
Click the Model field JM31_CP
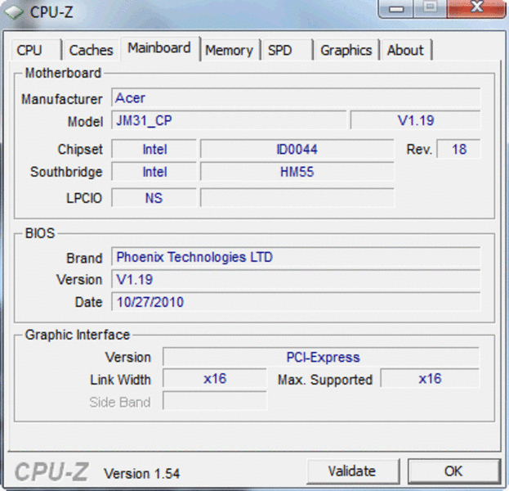point(229,120)
